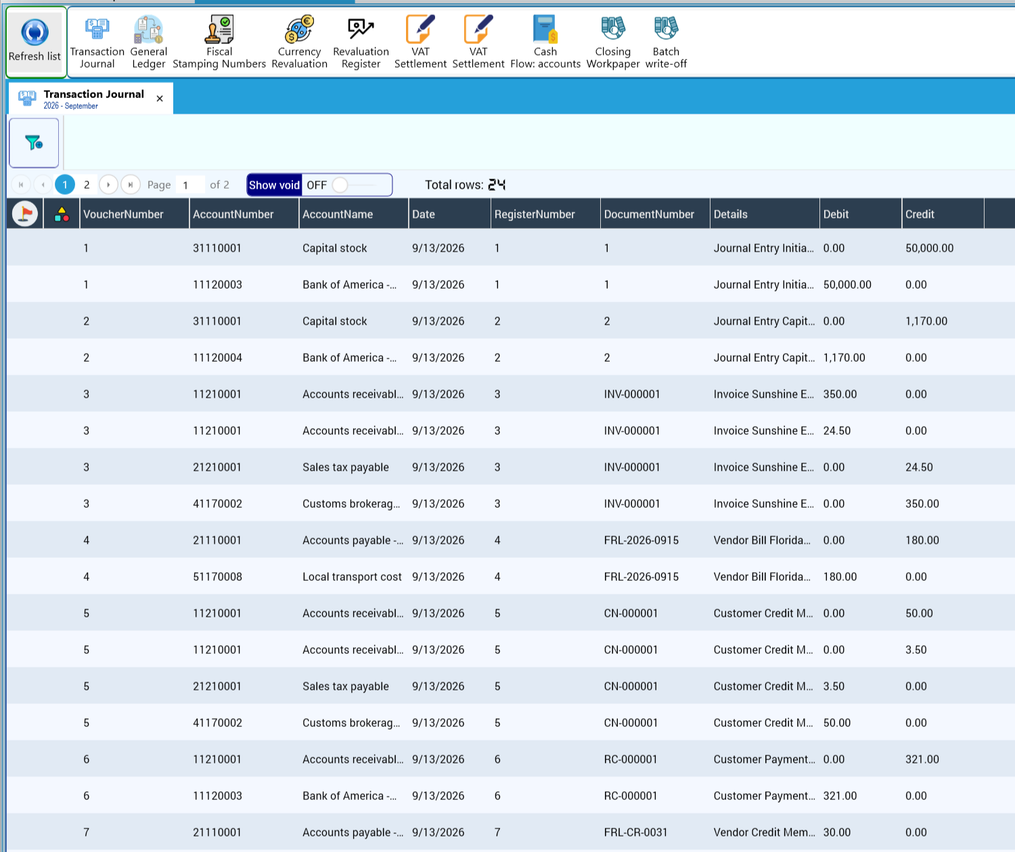Click the "Journal Entry Initia..." cell crediting 50,000.00
The image size is (1015, 852).
763,248
